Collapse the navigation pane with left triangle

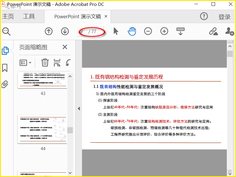coord(79,109)
